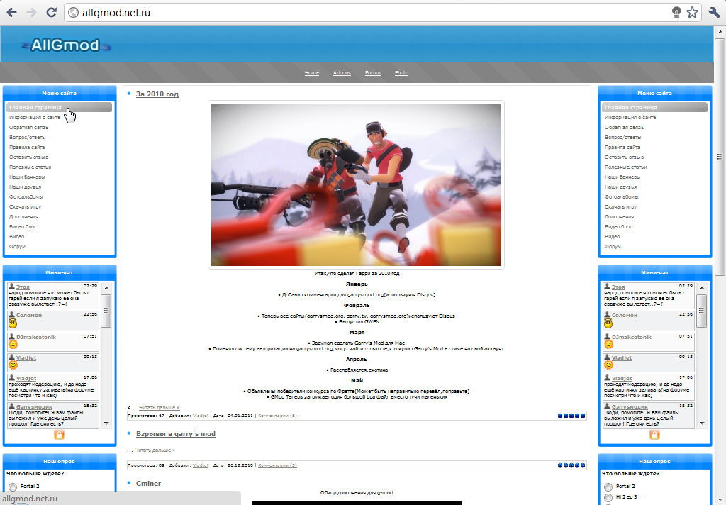
Task: Open Дополнения in the right menu
Action: point(619,217)
